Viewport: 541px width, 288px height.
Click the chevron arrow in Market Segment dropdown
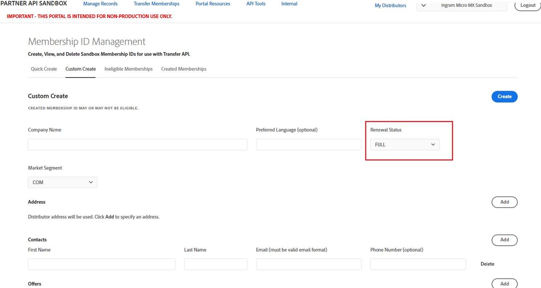coord(90,182)
